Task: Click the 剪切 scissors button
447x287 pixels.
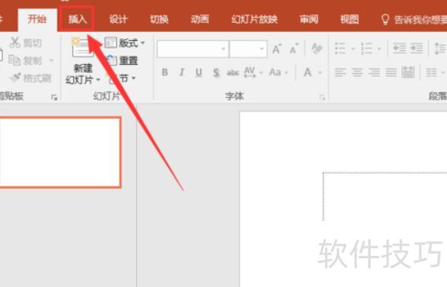Action: 26,43
